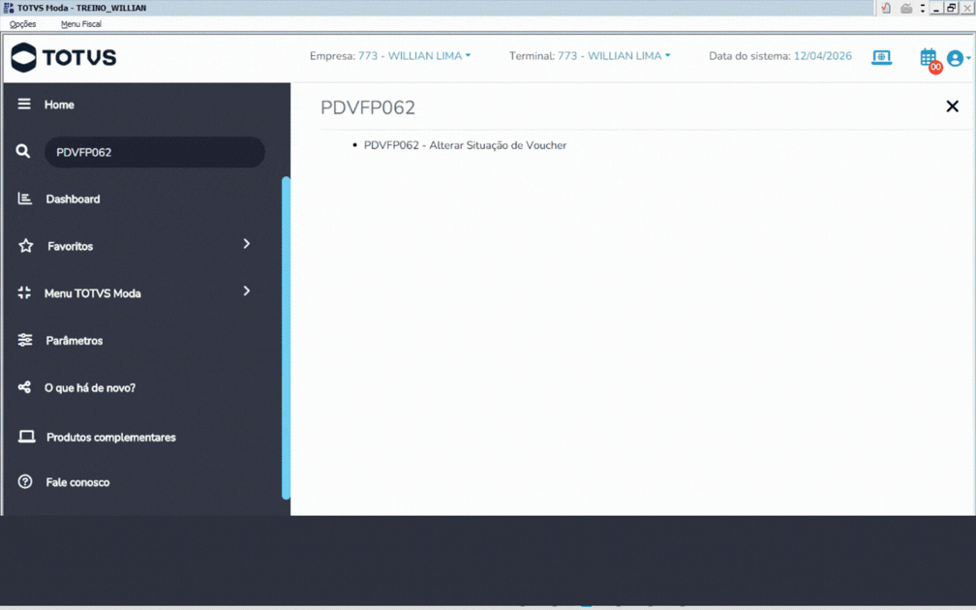This screenshot has width=976, height=610.
Task: Click the Menu TOTVS Moda collapse icon
Action: coord(24,293)
